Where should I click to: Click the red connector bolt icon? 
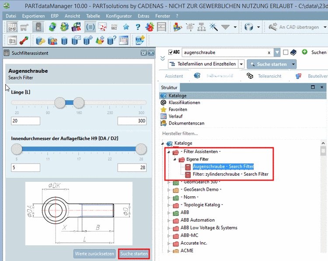click(24, 41)
